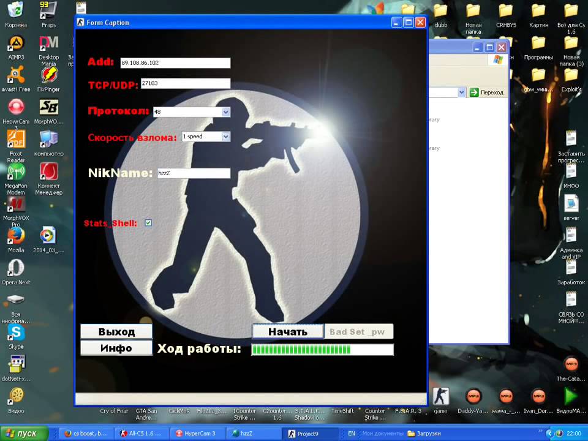Open the Компьютер desktop icon
This screenshot has width=588, height=441.
(x=48, y=140)
